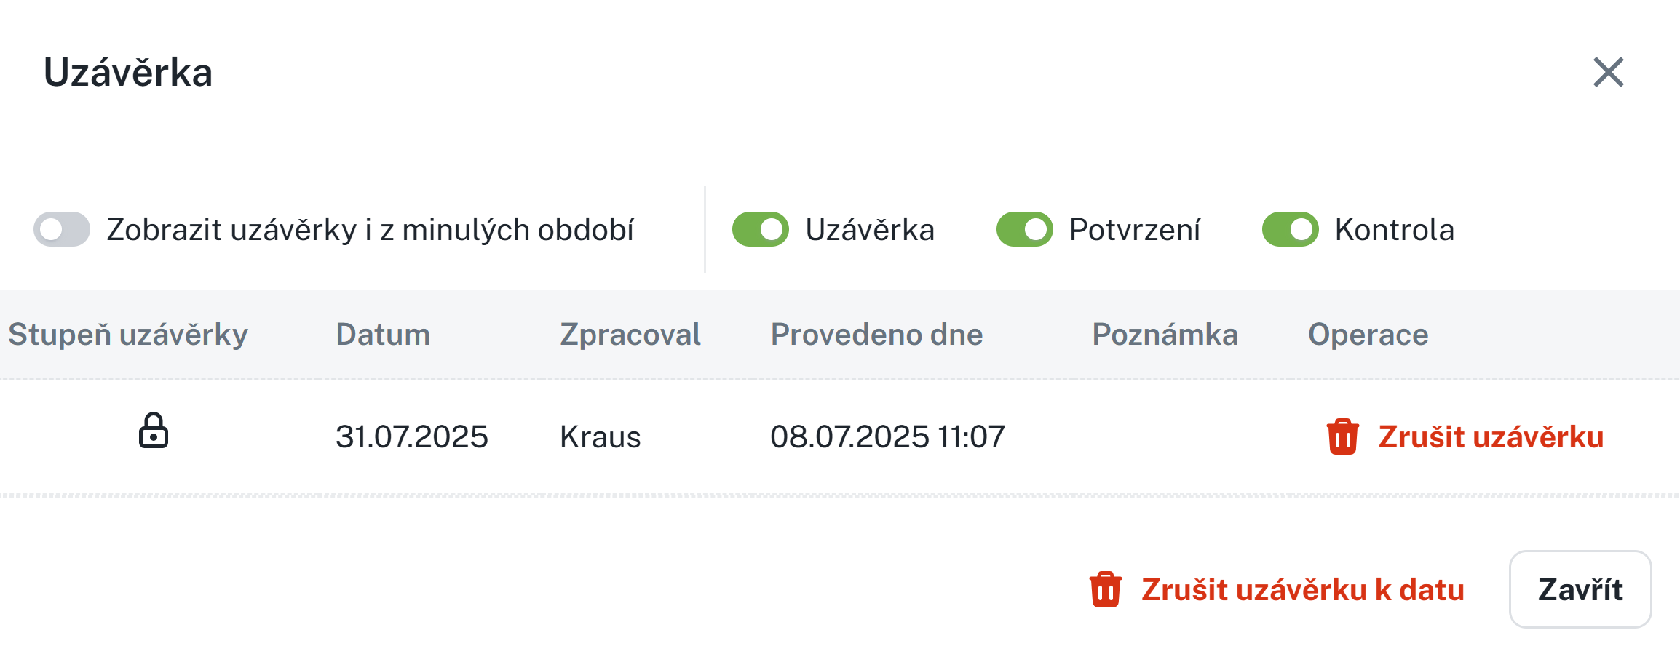Click the trash icon beside Zrušit uzávěrku k datu
The width and height of the screenshot is (1680, 670).
coord(1105,589)
